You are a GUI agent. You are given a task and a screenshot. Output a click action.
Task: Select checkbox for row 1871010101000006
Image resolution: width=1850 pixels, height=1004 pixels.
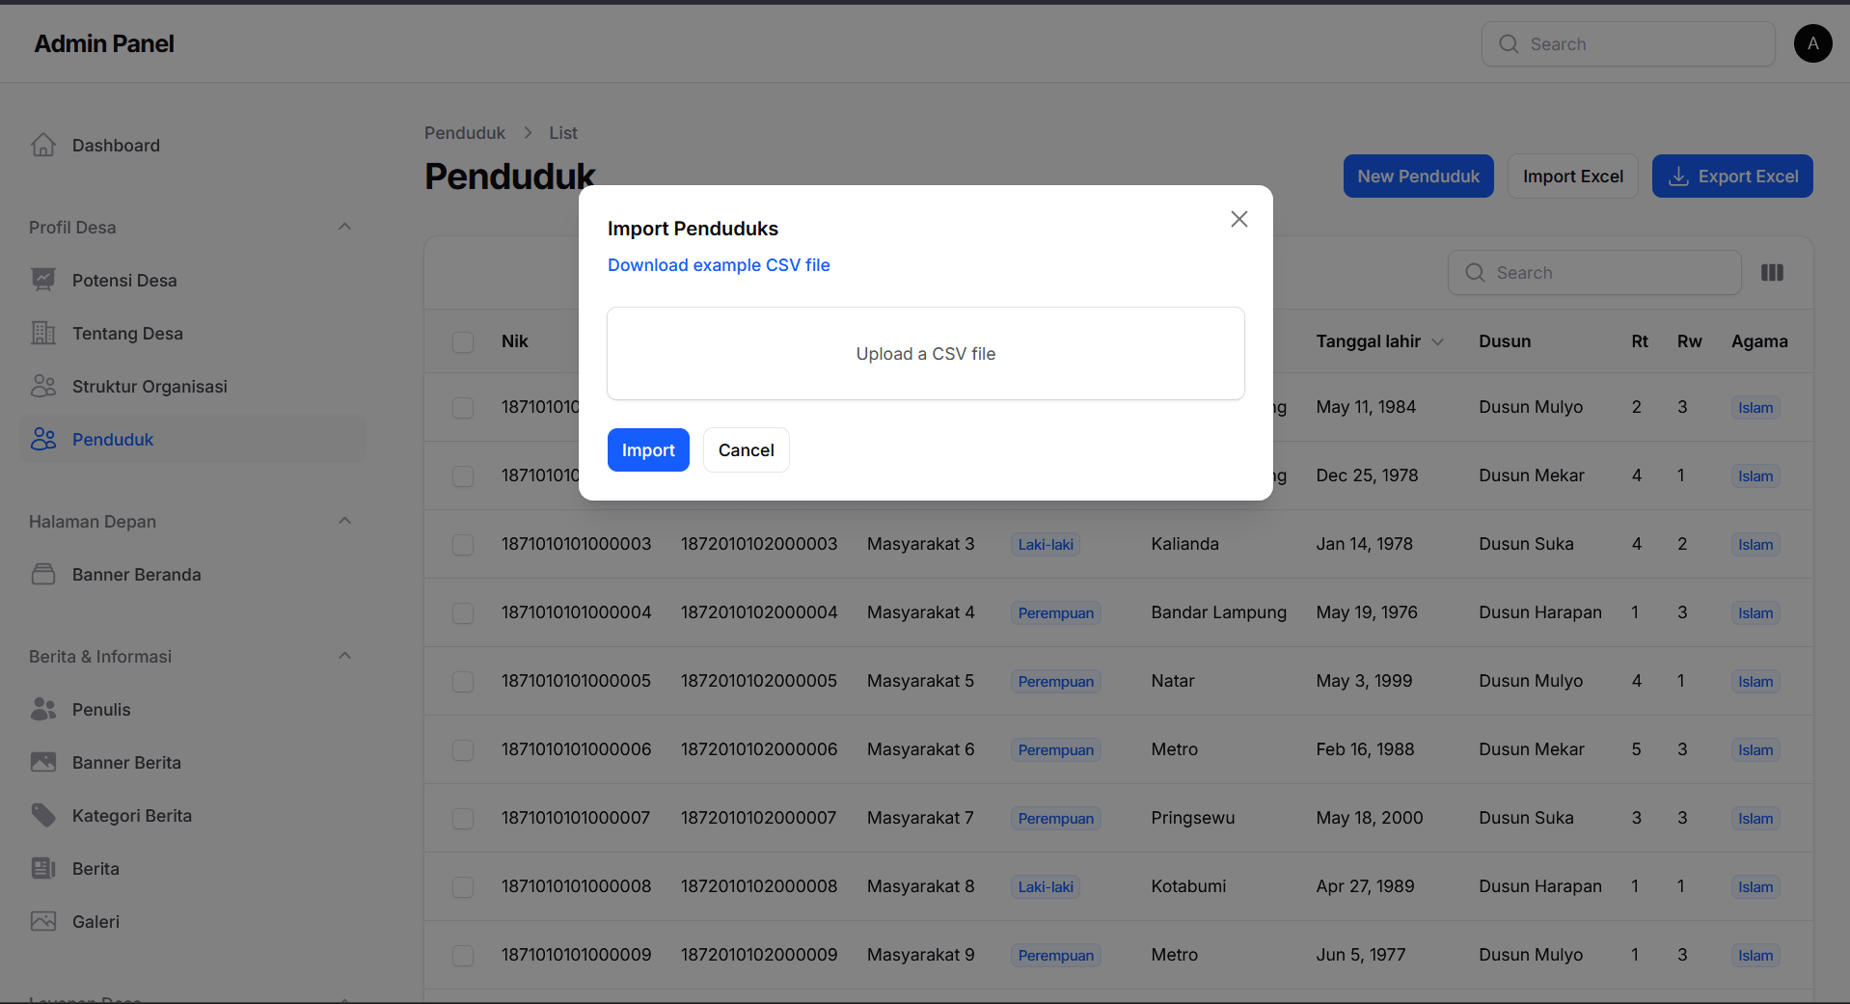(x=463, y=749)
